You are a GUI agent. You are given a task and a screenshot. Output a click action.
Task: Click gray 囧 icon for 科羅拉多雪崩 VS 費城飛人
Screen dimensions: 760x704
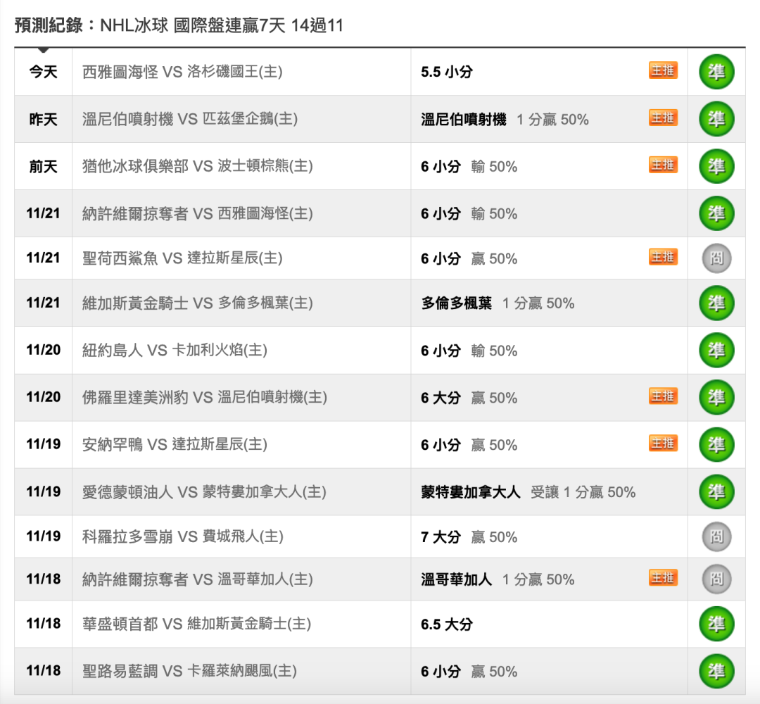(716, 536)
